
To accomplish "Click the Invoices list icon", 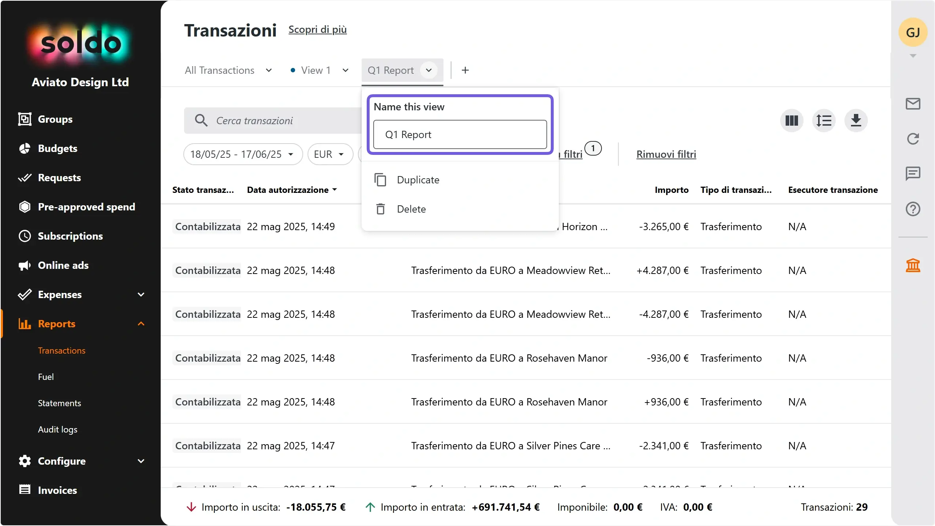I will (24, 489).
